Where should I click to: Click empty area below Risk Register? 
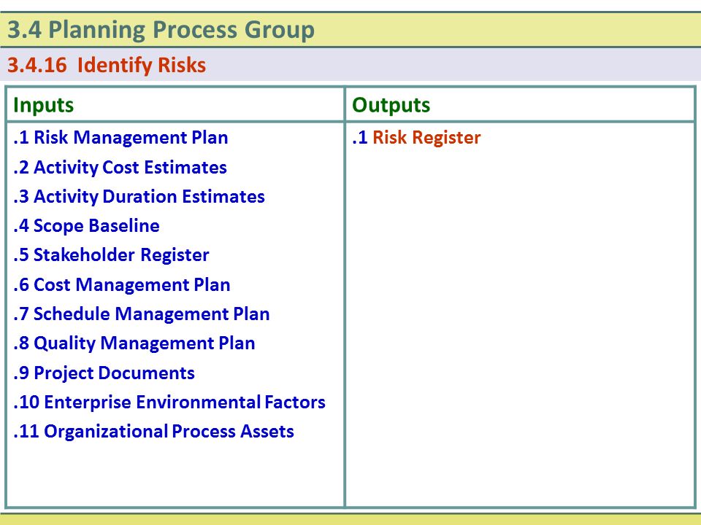520,326
